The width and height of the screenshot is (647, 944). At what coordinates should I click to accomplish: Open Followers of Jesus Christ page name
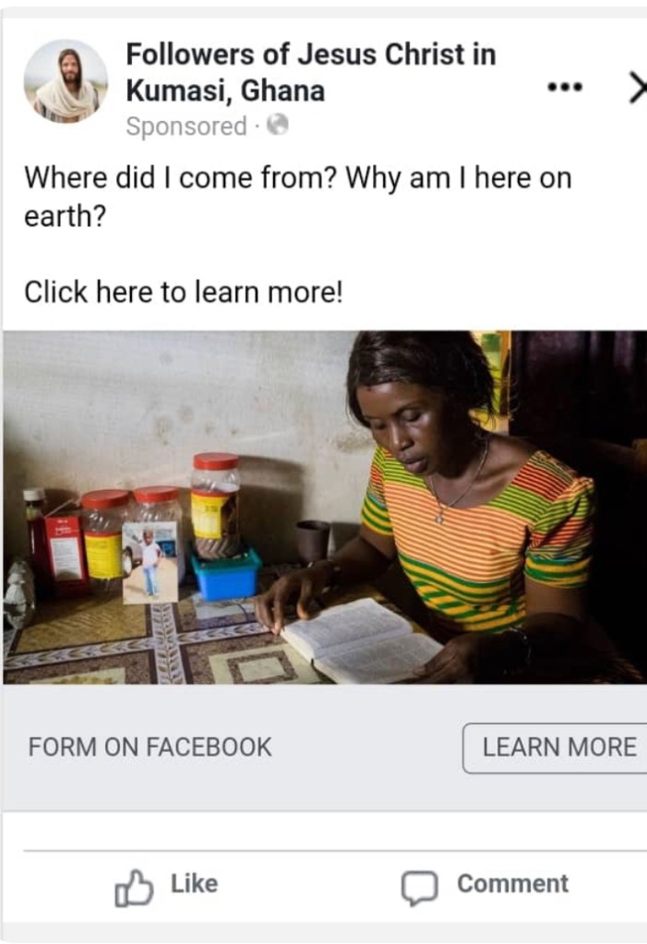coord(311,72)
